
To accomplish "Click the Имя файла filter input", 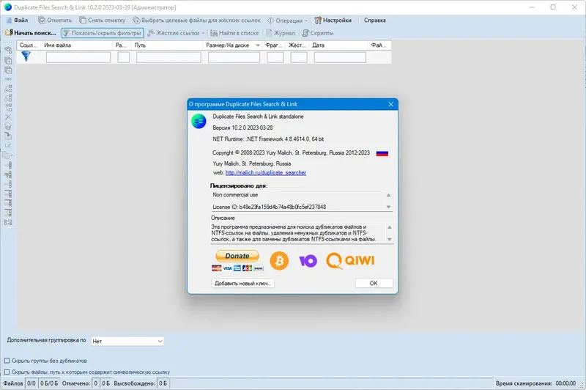I will click(x=78, y=57).
